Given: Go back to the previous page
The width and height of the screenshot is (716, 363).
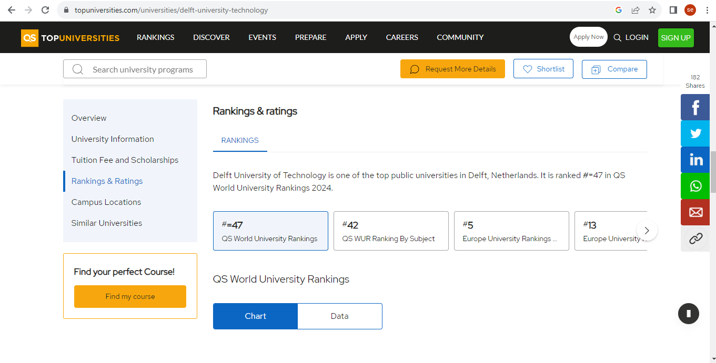Looking at the screenshot, I should coord(12,10).
